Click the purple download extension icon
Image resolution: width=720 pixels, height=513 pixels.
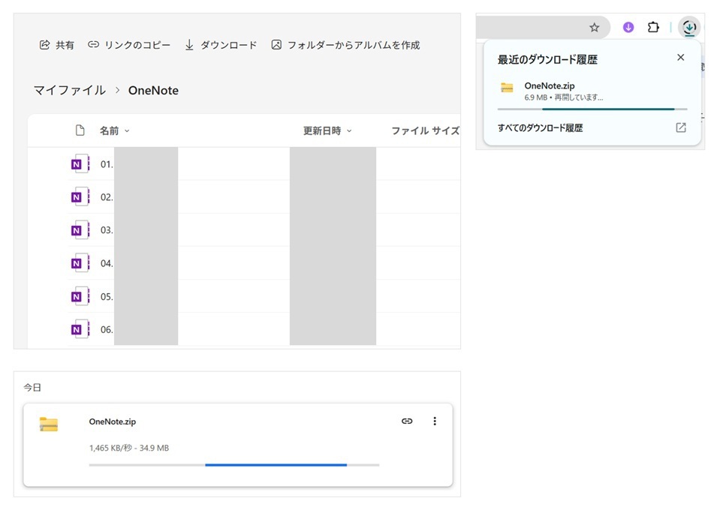click(628, 28)
